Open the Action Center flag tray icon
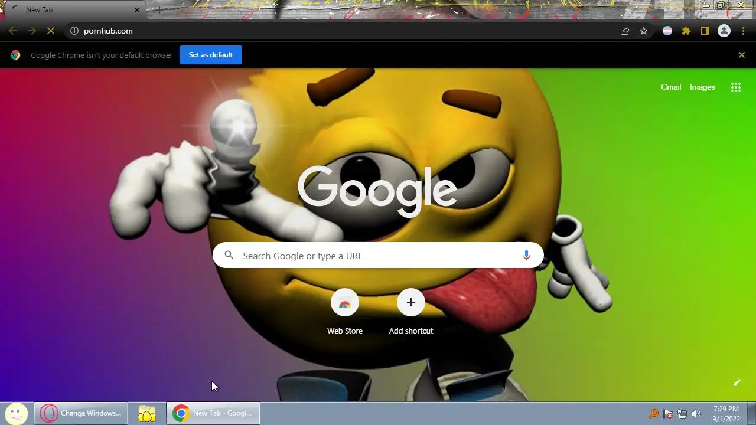 click(668, 414)
